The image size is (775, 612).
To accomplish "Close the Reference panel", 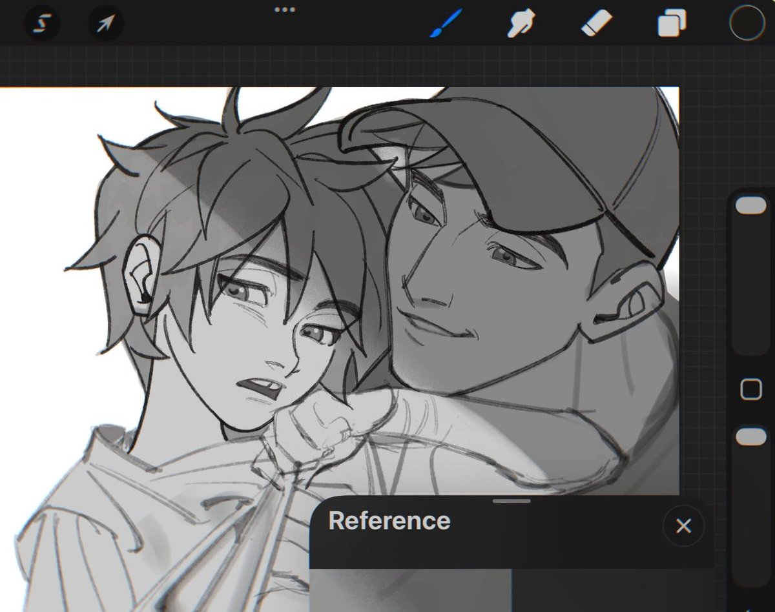I will pos(683,525).
